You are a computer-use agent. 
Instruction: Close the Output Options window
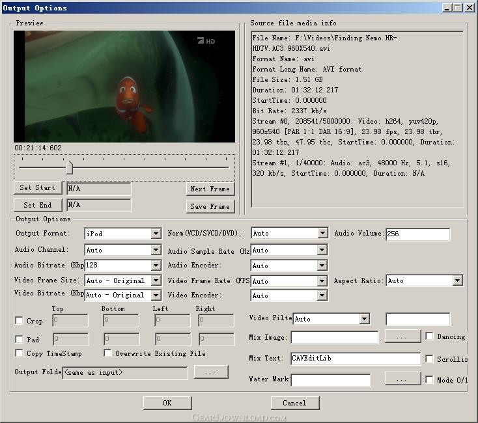(469, 8)
